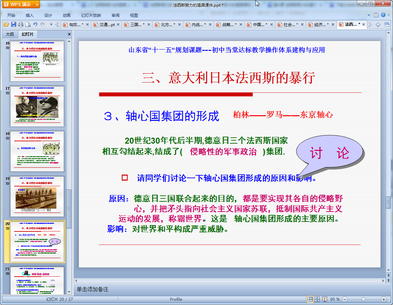The height and width of the screenshot is (305, 393).
Task: Select the 幻灯片 thumbnails pane tab
Action: (28, 34)
